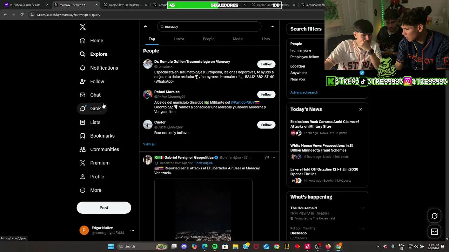This screenshot has width=449, height=252.
Task: Click the Grok icon on Gabriel Ferrigno's post
Action: pos(267,157)
